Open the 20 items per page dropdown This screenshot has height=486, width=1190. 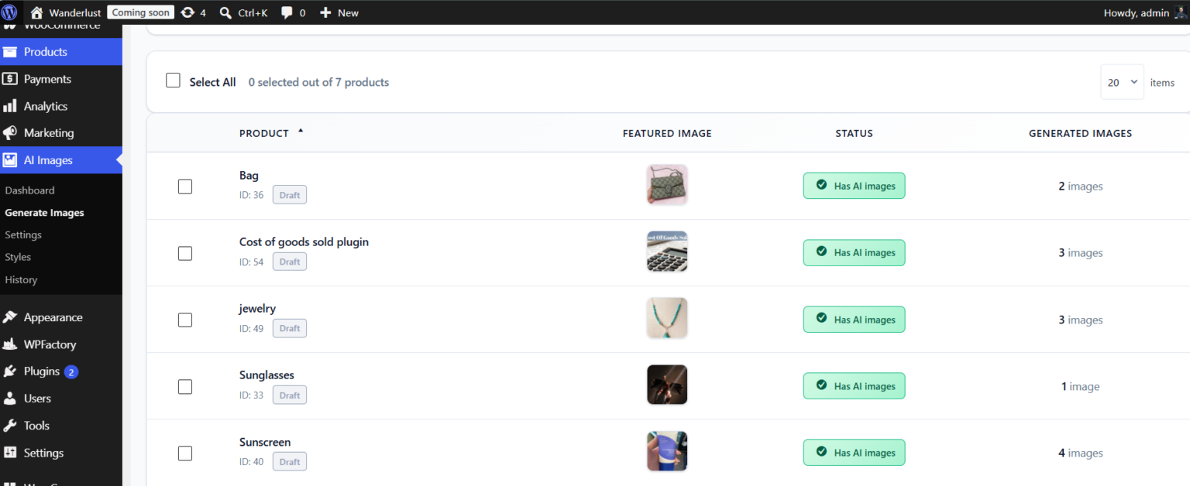[1122, 82]
